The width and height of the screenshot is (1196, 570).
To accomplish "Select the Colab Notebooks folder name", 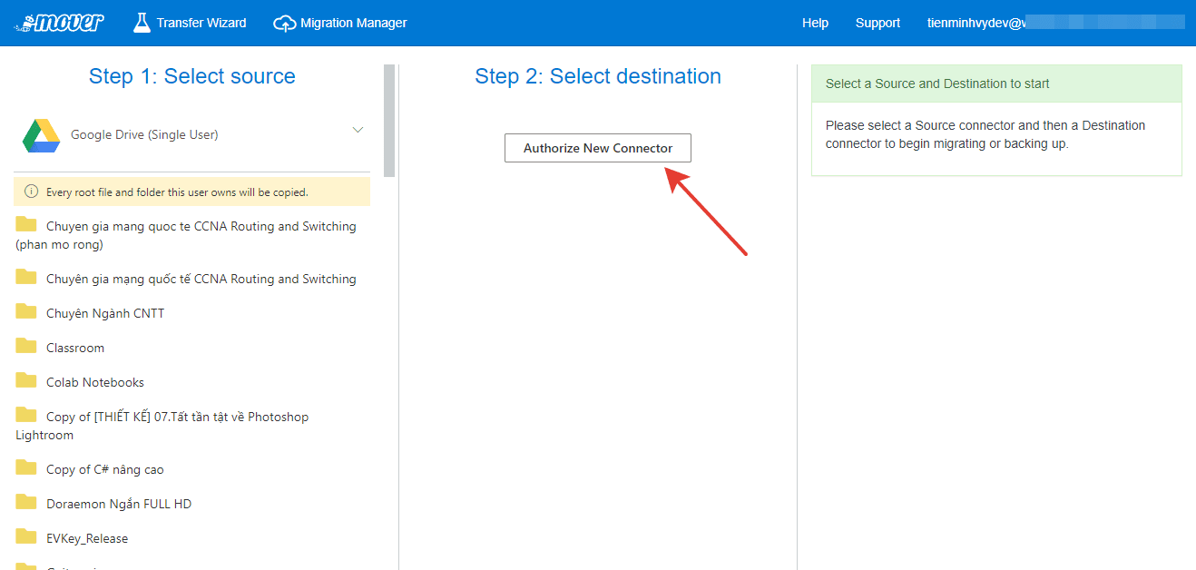I will pos(95,382).
